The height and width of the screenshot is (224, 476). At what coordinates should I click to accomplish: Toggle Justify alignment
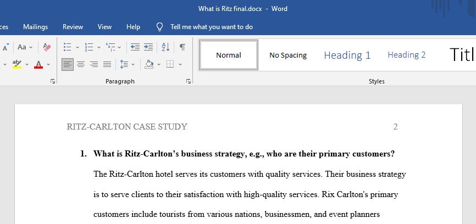[107, 64]
